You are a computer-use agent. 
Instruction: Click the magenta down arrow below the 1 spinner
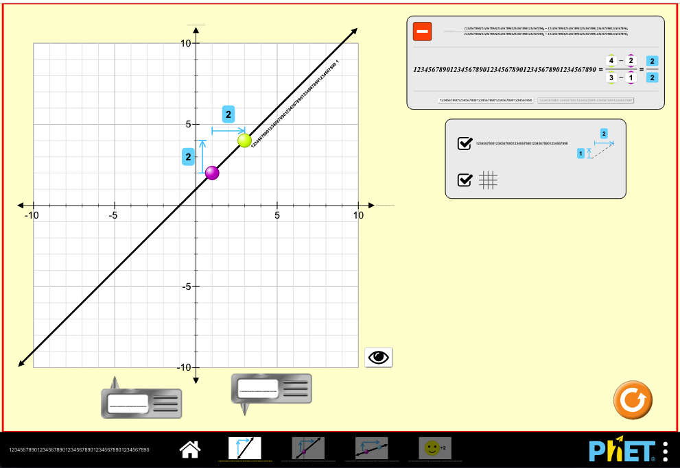coord(630,85)
